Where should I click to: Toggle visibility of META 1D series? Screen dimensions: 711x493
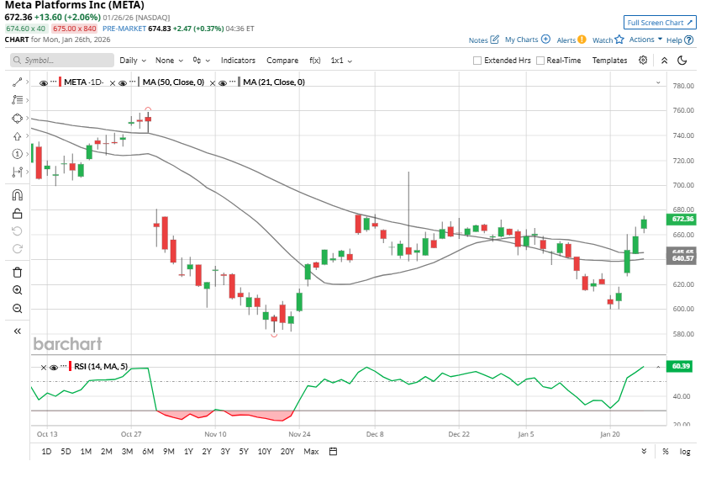(44, 83)
